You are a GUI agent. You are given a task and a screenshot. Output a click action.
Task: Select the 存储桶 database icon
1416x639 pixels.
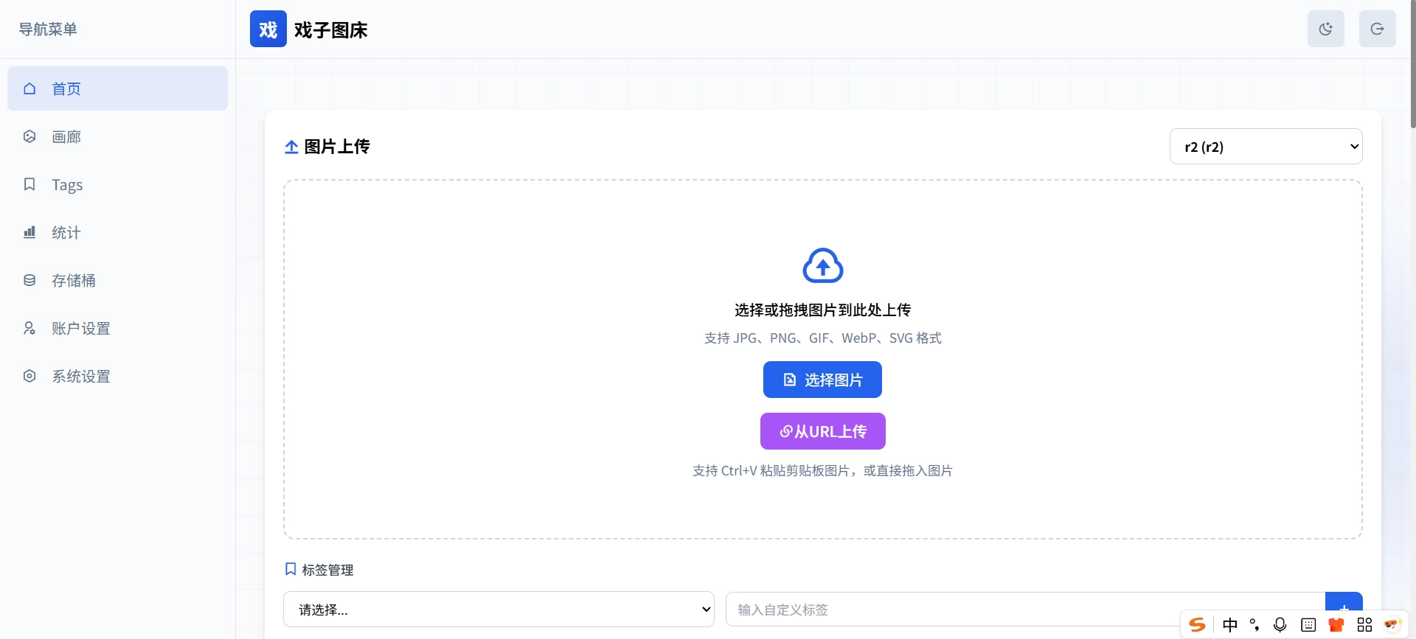(29, 280)
